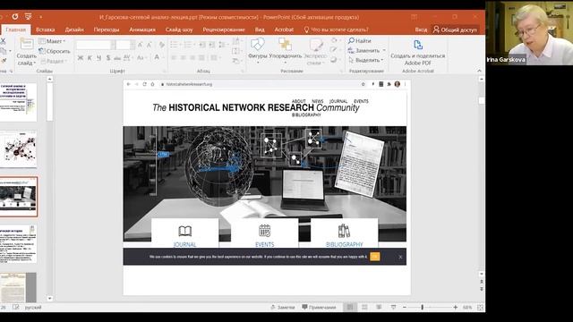Click Вход (sign in) link
This screenshot has width=573, height=322.
[x=421, y=30]
